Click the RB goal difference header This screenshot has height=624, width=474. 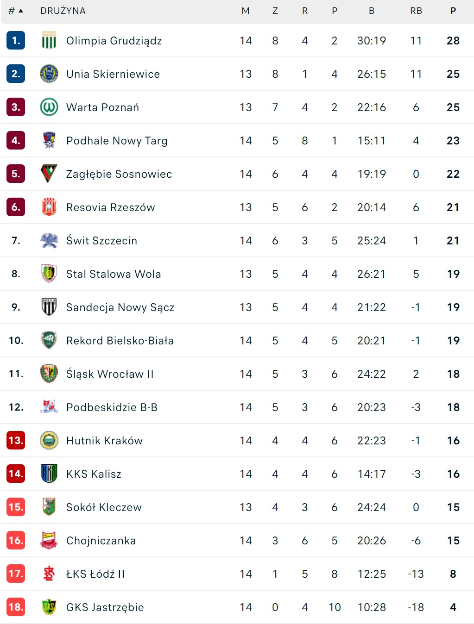click(x=416, y=11)
